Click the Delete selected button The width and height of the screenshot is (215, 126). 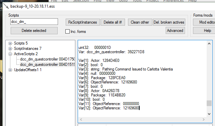coord(34,31)
